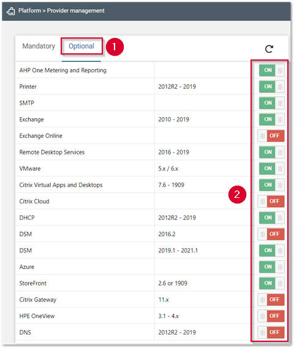
Task: Click the Platform puzzle icon in header
Action: [10, 11]
